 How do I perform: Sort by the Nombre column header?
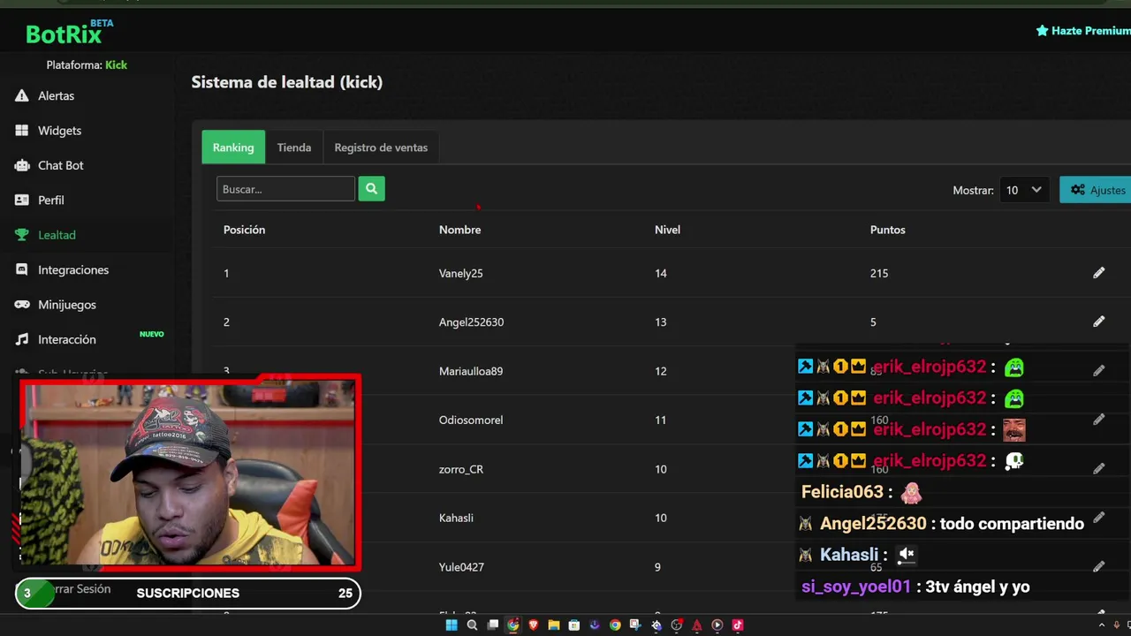(x=459, y=230)
